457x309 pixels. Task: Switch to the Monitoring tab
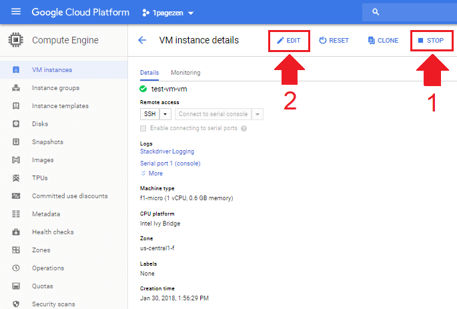pos(185,73)
